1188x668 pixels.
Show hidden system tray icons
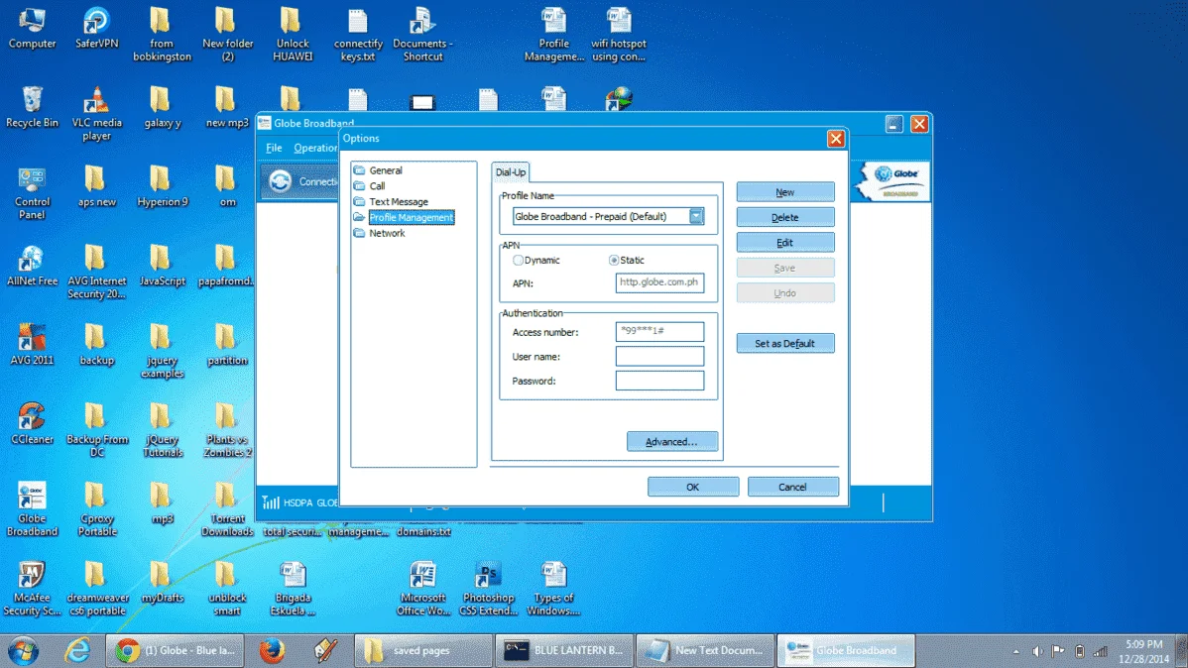[x=1016, y=651]
